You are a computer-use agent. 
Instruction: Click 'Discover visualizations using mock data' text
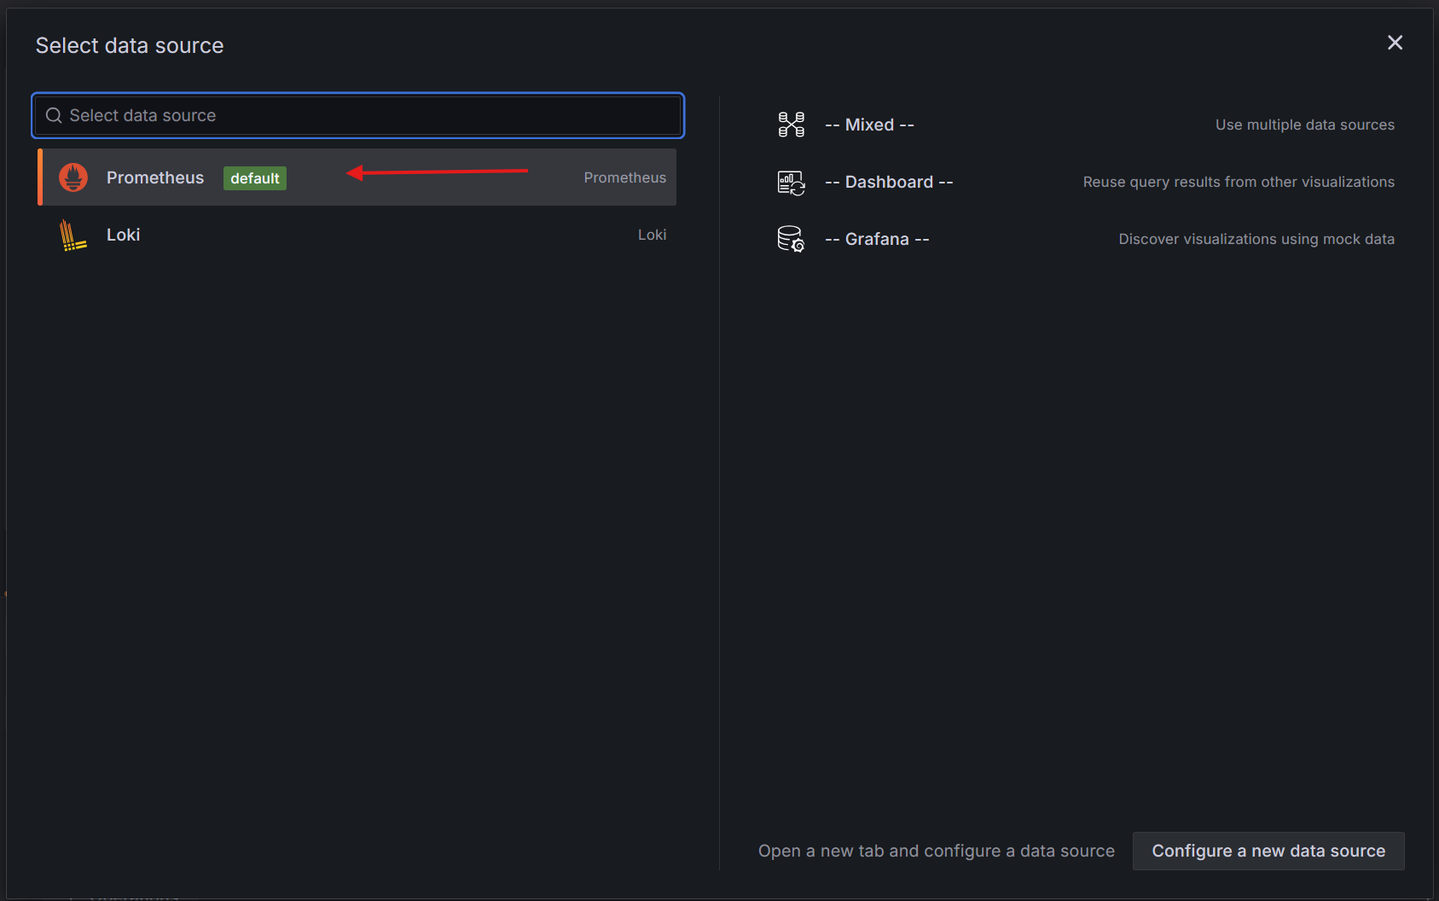click(1256, 239)
